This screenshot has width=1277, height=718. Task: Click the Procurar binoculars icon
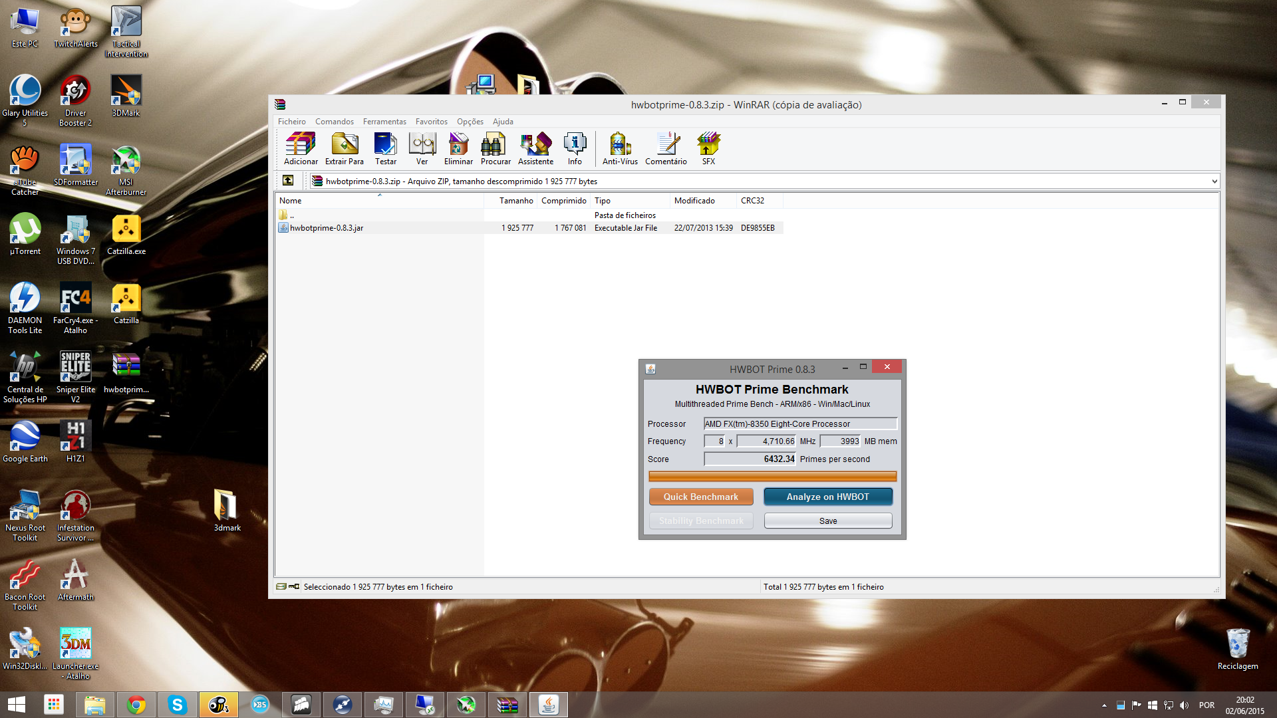(496, 148)
